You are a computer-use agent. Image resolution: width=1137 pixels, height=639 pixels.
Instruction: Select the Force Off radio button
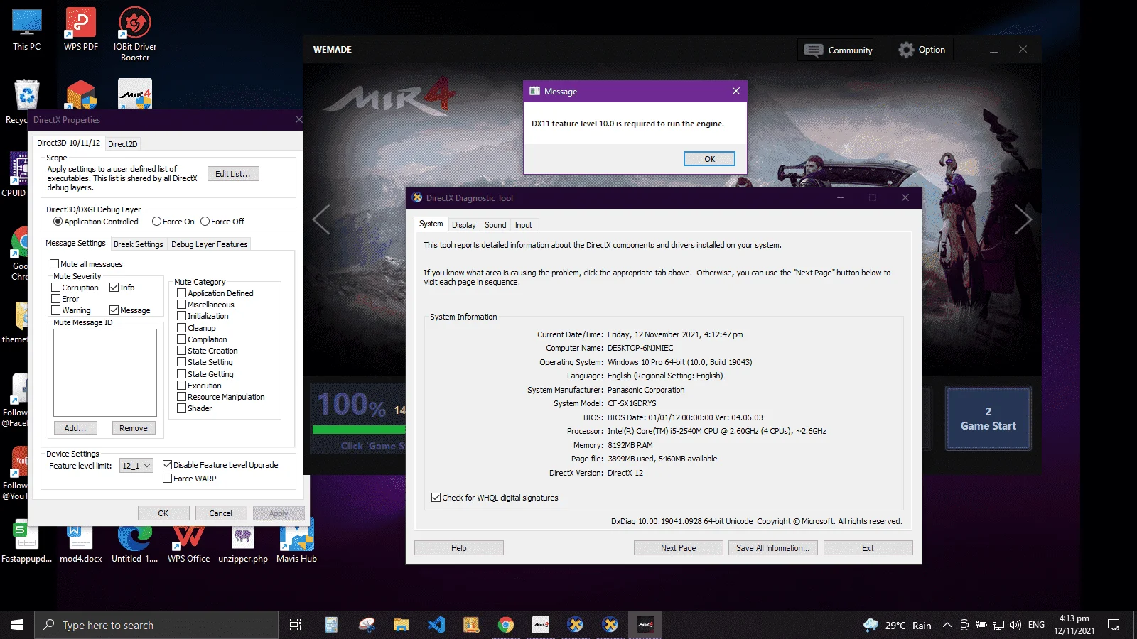(205, 222)
